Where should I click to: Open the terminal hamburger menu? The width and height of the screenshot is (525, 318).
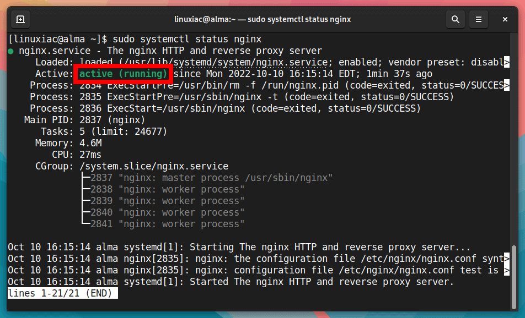pos(479,19)
